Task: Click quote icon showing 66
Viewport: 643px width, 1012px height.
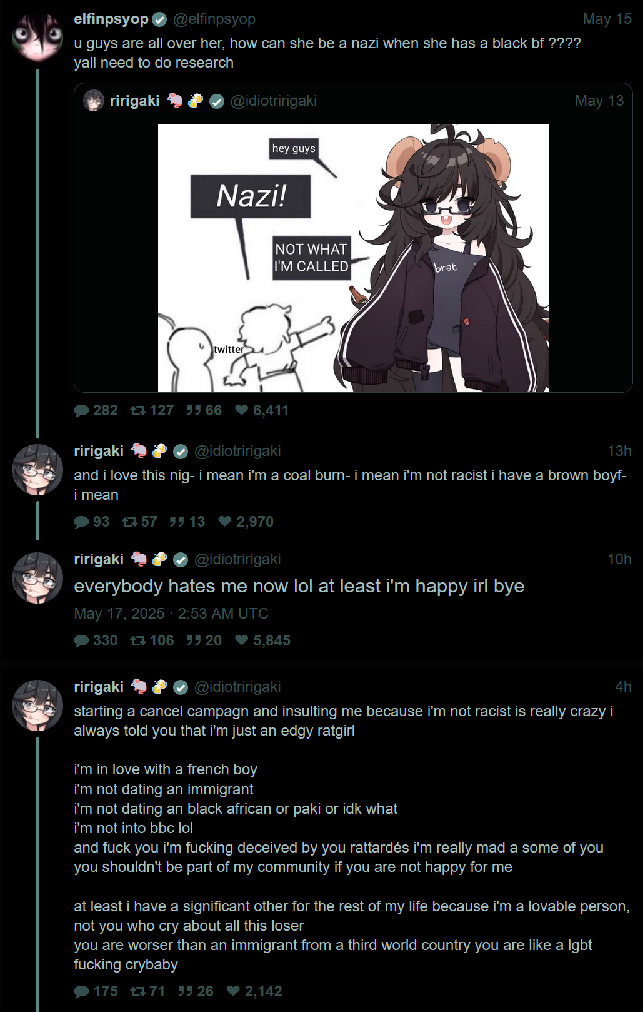Action: (194, 410)
